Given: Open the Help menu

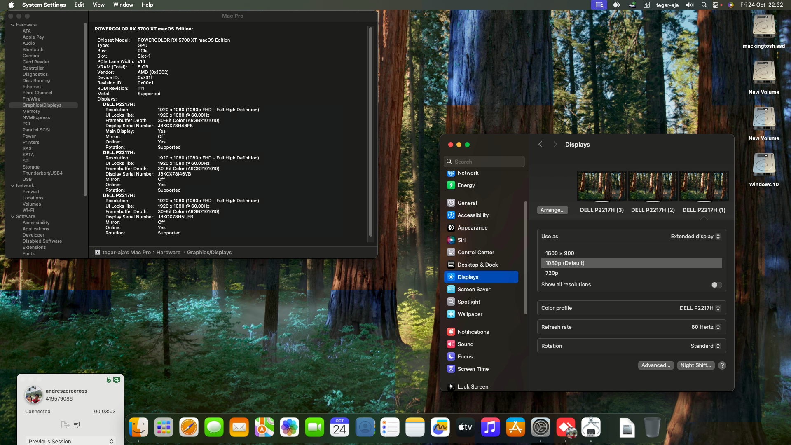Looking at the screenshot, I should [147, 5].
